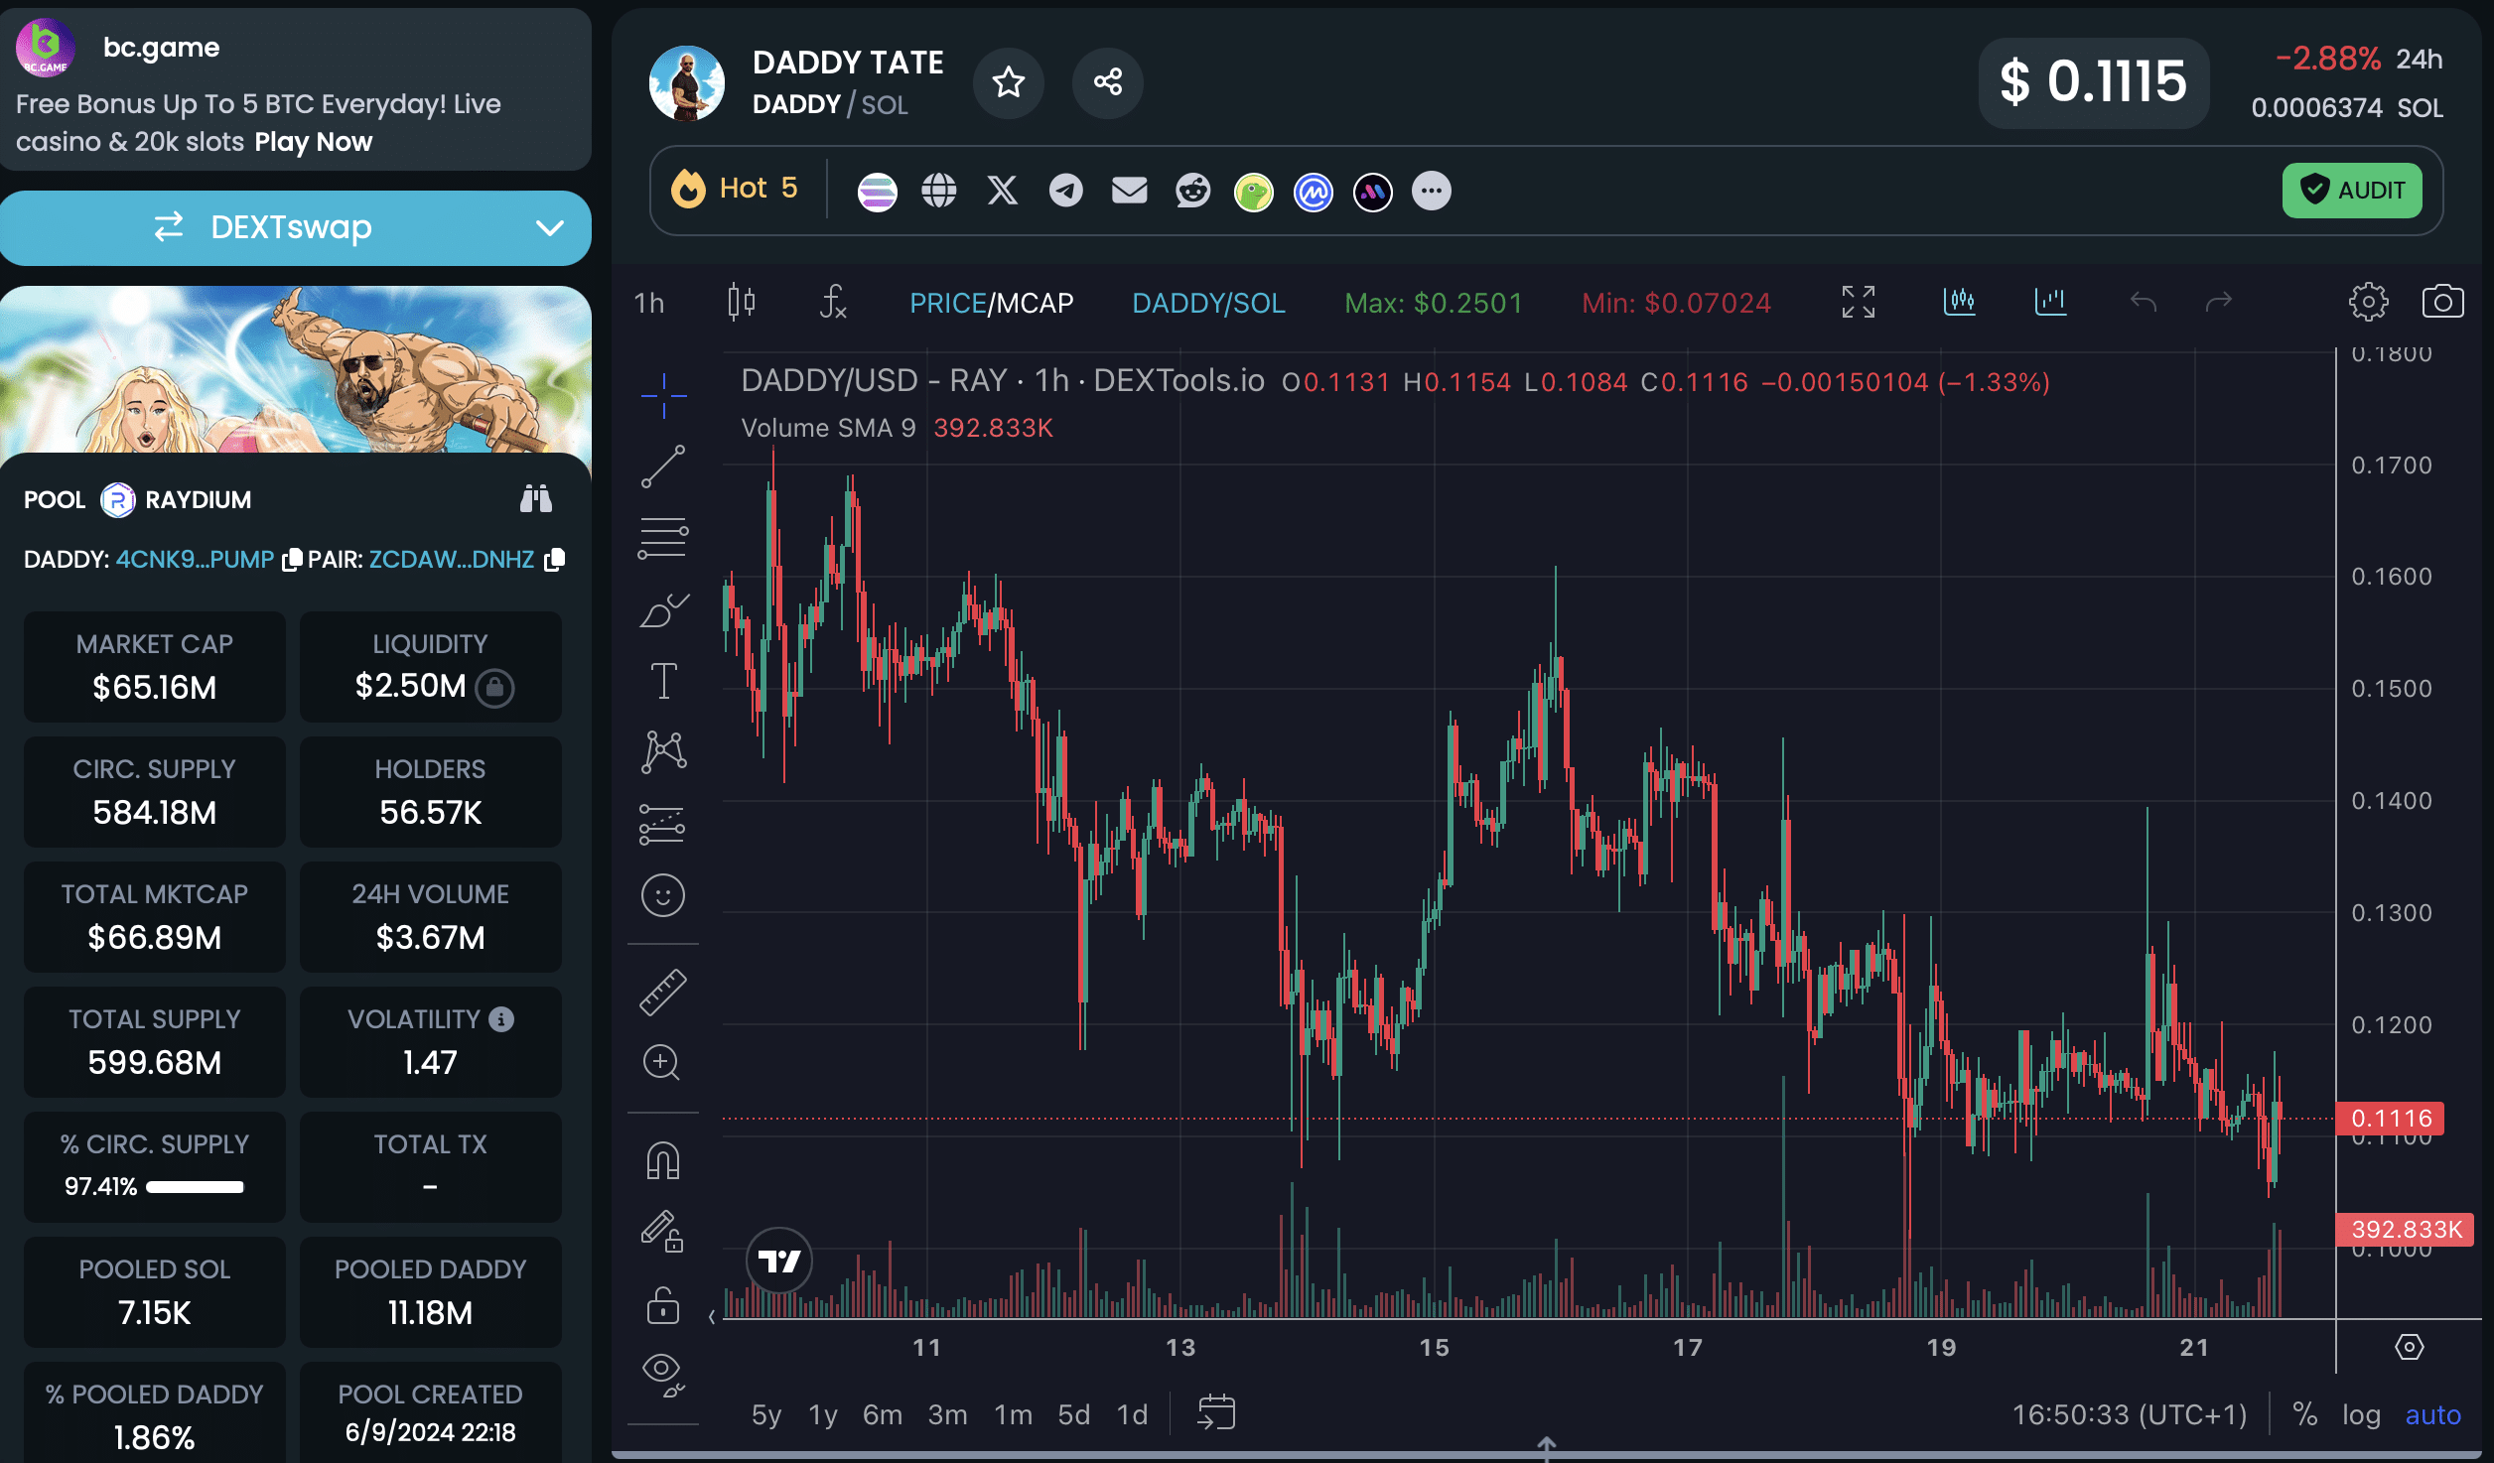Change chart candle style icon
Screen dimensions: 2494x1463
coord(742,302)
